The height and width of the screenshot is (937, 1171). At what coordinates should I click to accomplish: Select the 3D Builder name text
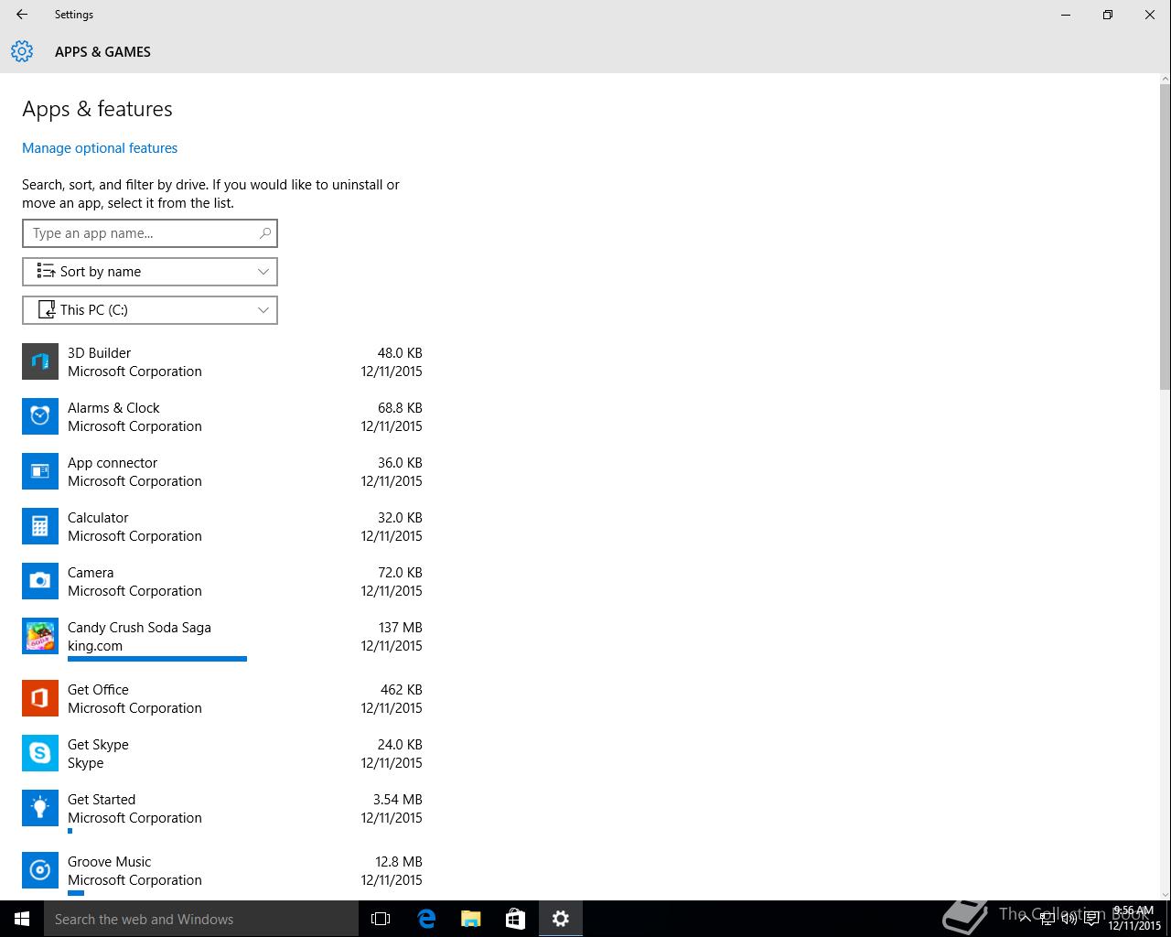tap(99, 353)
